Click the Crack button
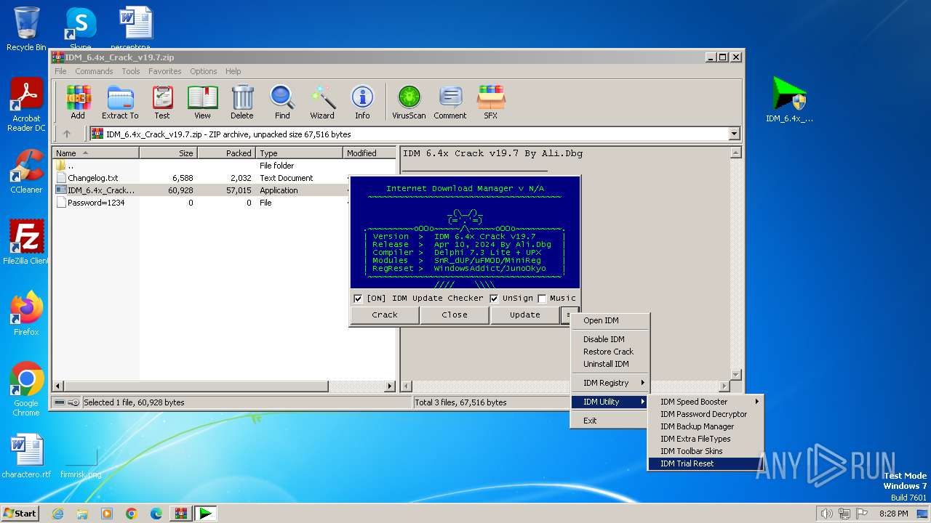The image size is (931, 523). (385, 315)
